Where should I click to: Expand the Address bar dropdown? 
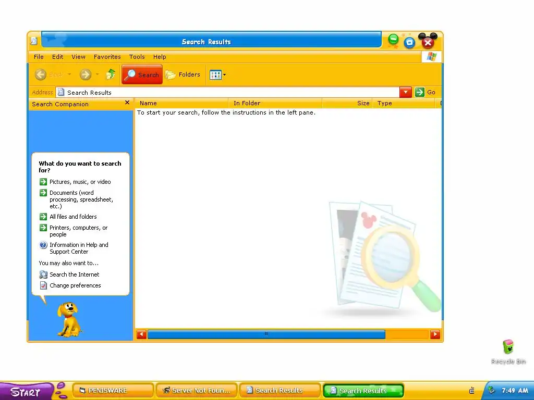coord(406,92)
